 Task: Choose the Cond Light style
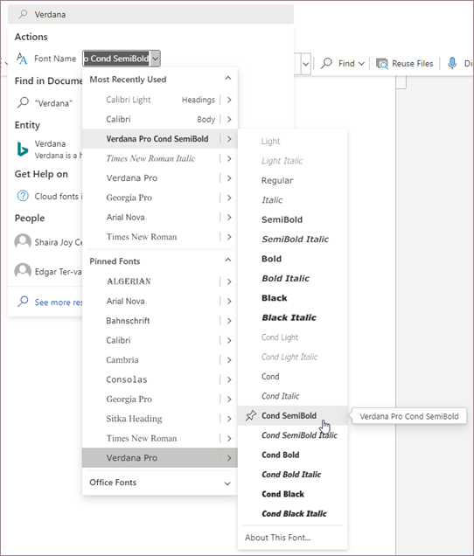[292, 337]
